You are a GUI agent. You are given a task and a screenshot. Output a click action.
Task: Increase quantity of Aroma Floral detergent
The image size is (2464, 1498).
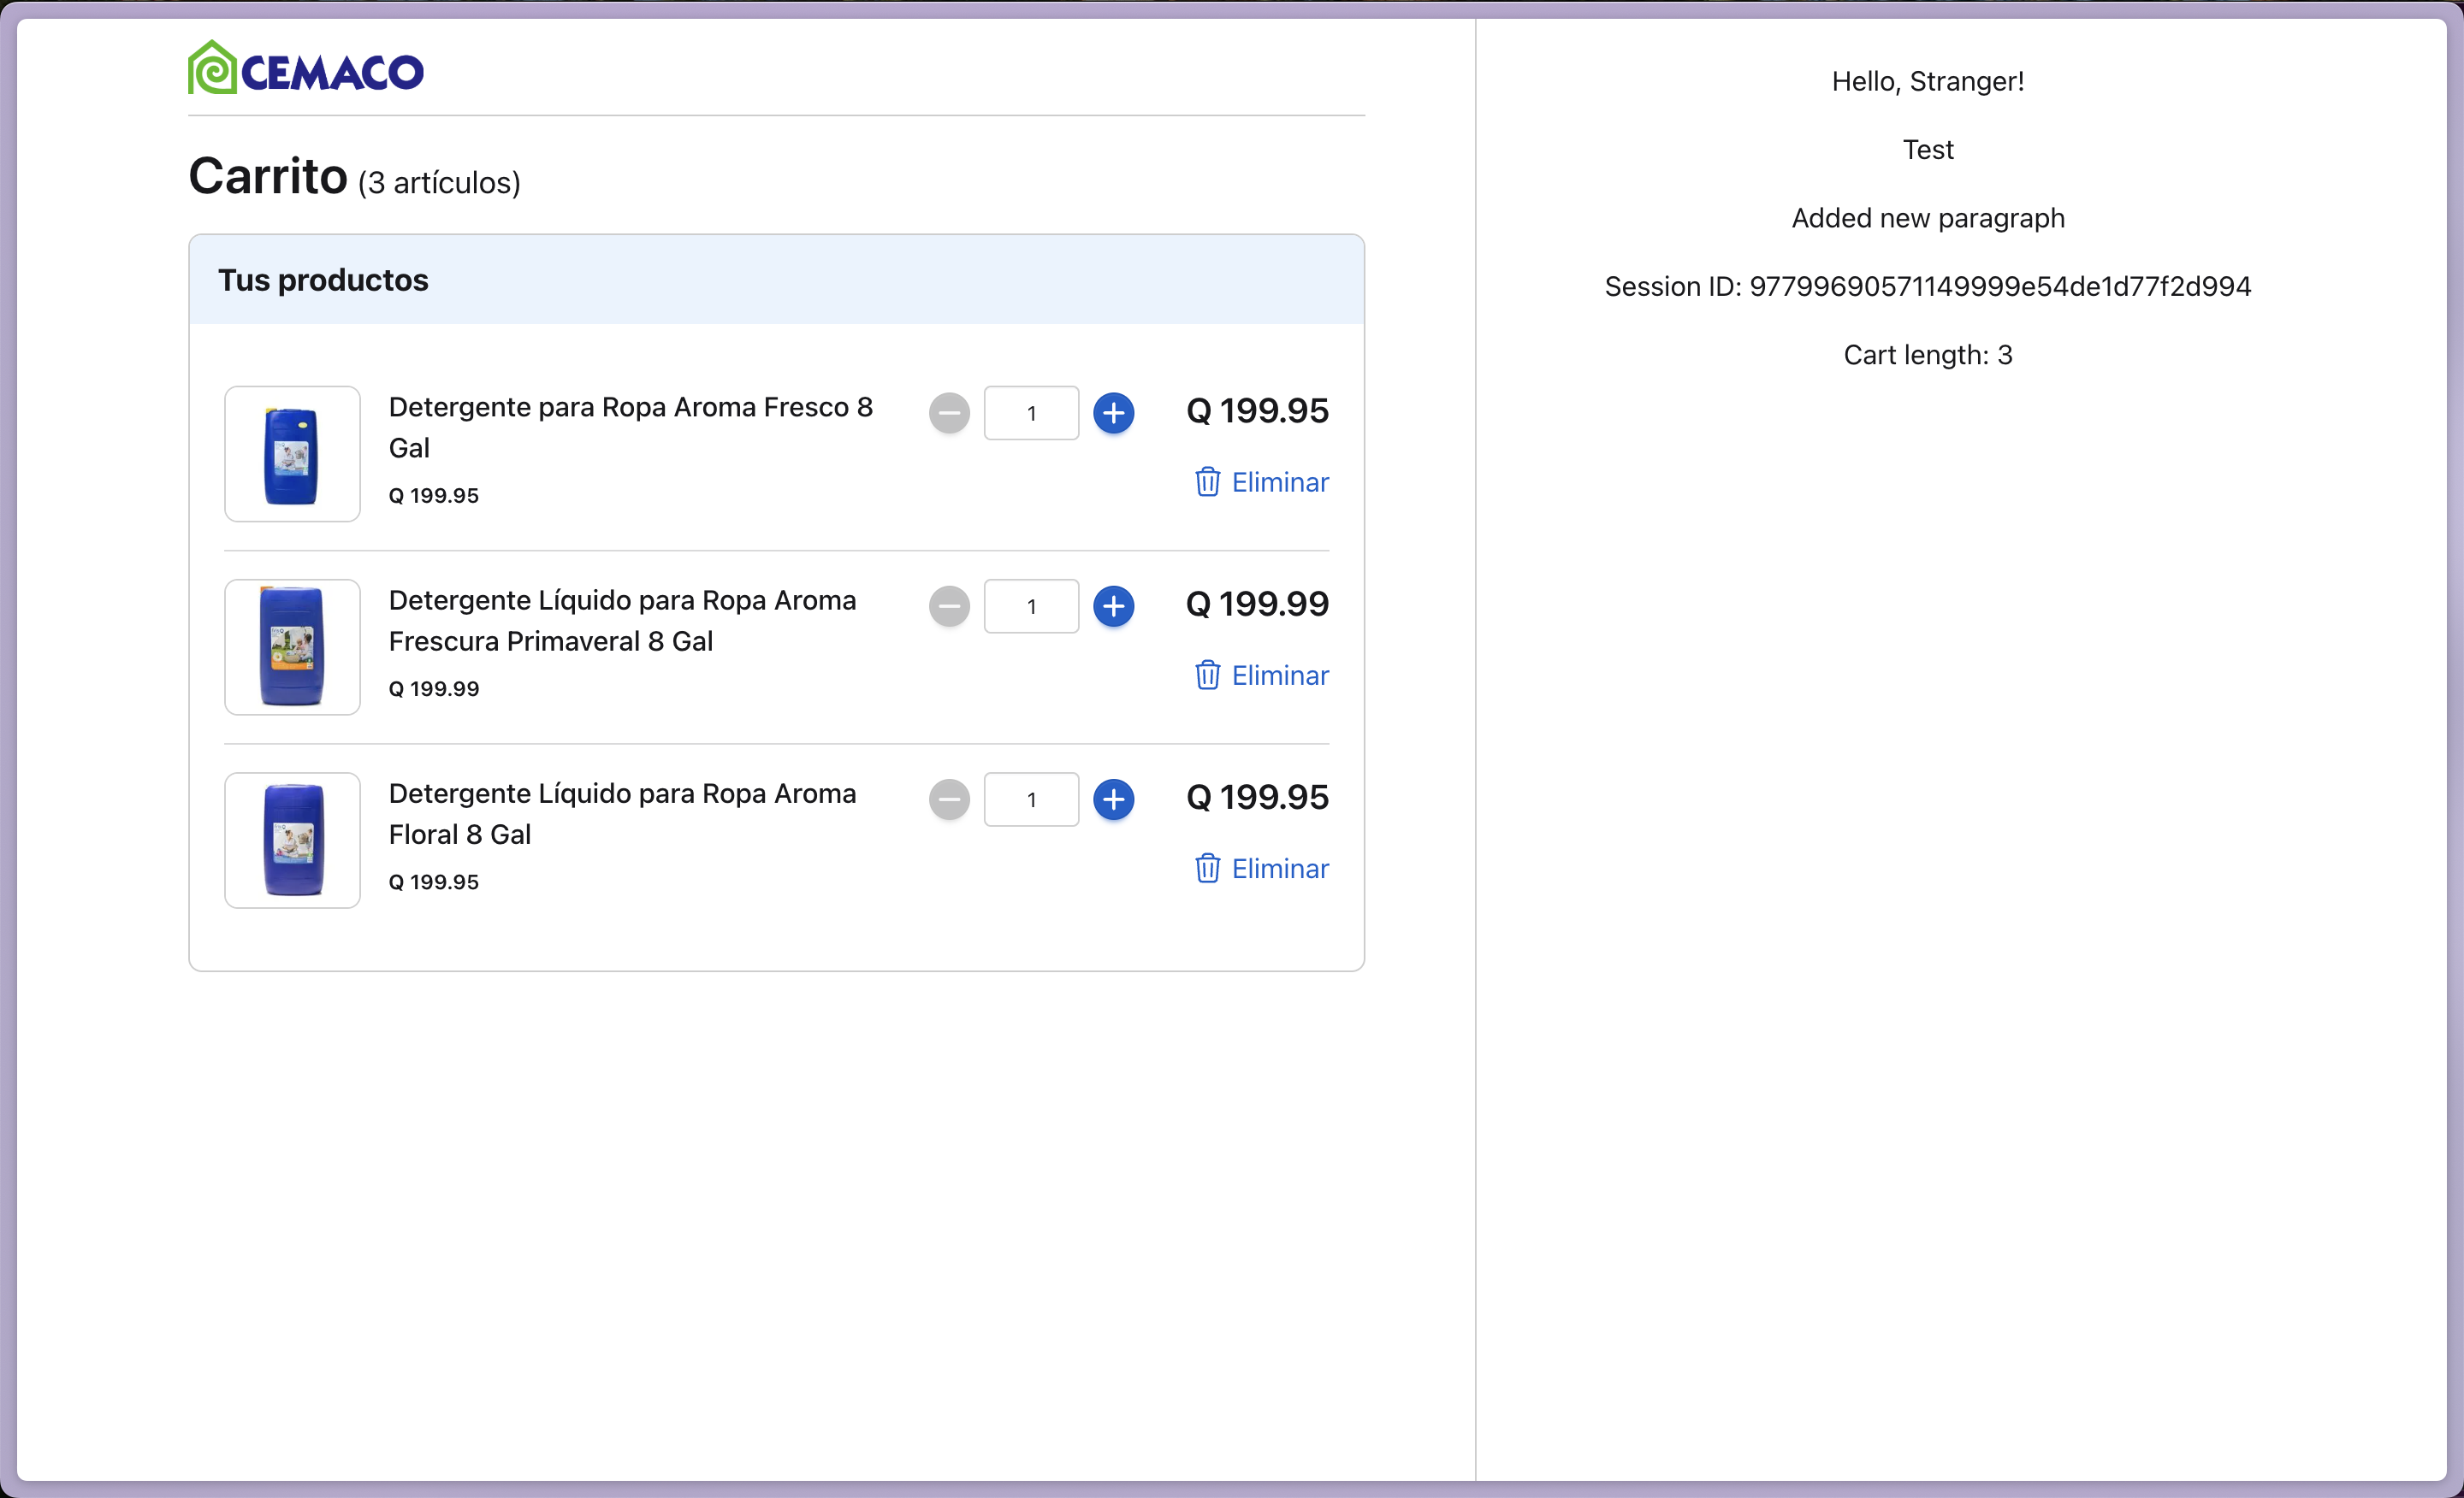coord(1114,799)
